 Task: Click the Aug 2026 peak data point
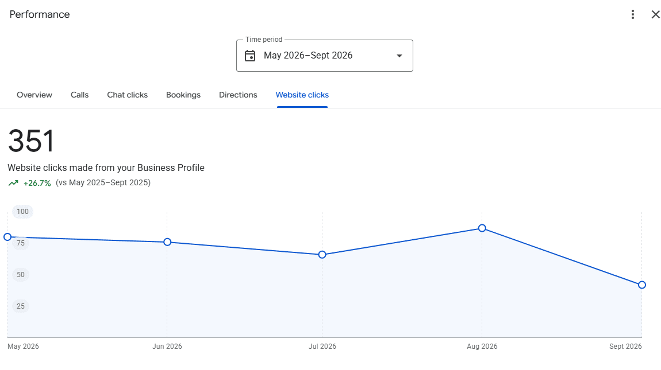(x=482, y=228)
